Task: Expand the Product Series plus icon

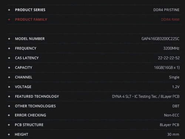Action: click(x=9, y=10)
